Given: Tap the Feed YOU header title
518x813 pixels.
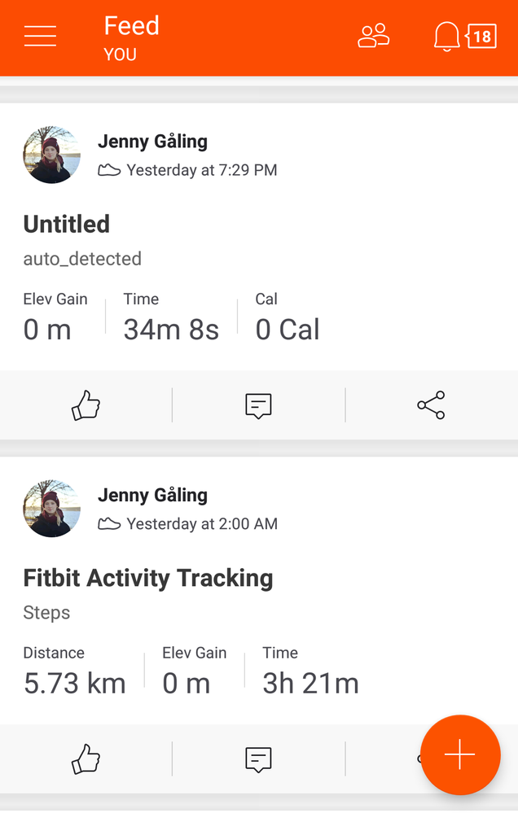Looking at the screenshot, I should [x=131, y=38].
